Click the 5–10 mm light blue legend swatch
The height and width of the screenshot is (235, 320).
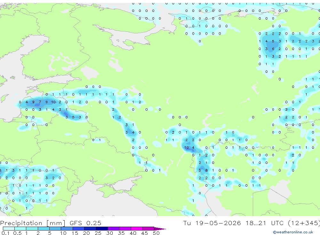[x=55, y=229]
